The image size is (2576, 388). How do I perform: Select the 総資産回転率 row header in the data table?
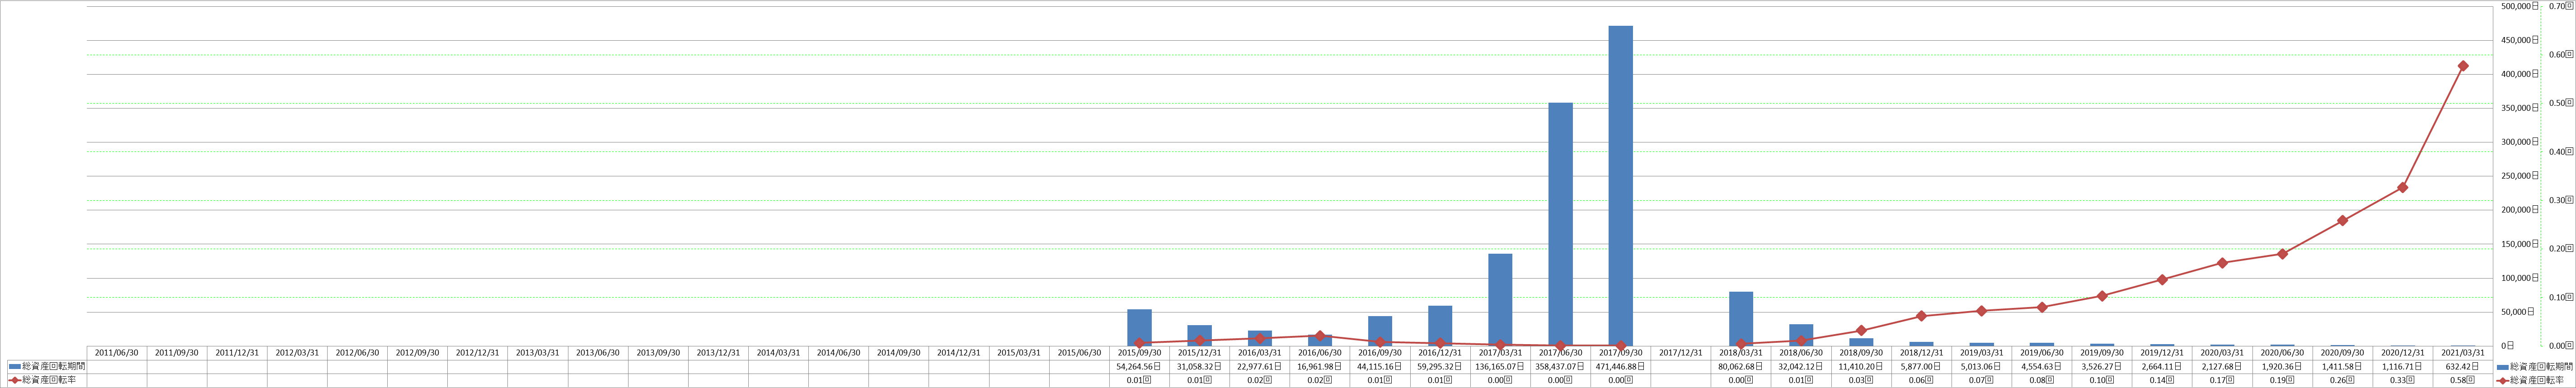tap(46, 380)
